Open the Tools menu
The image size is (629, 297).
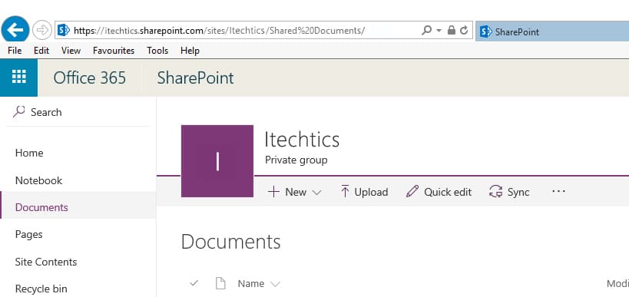coord(157,51)
